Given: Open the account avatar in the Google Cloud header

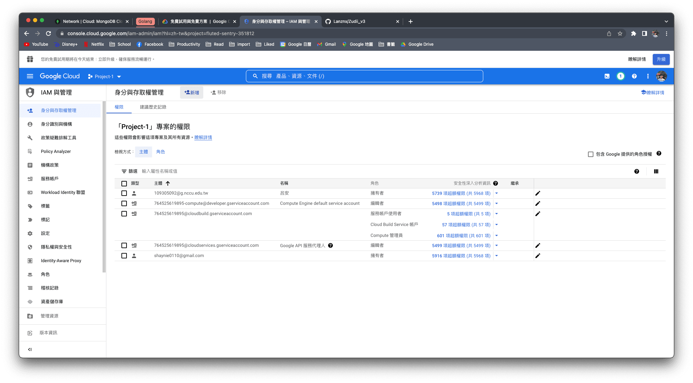Looking at the screenshot, I should 662,76.
